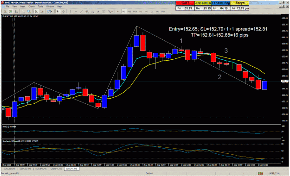
Task: Click the London clock panel
Action: click(x=221, y=6)
